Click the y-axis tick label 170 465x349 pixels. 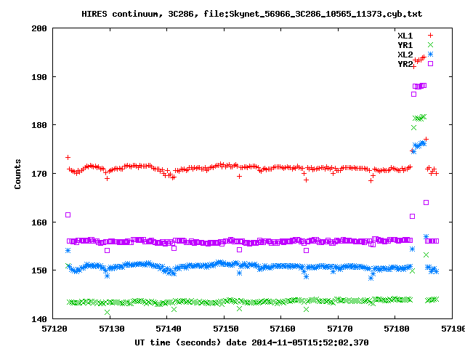point(39,174)
